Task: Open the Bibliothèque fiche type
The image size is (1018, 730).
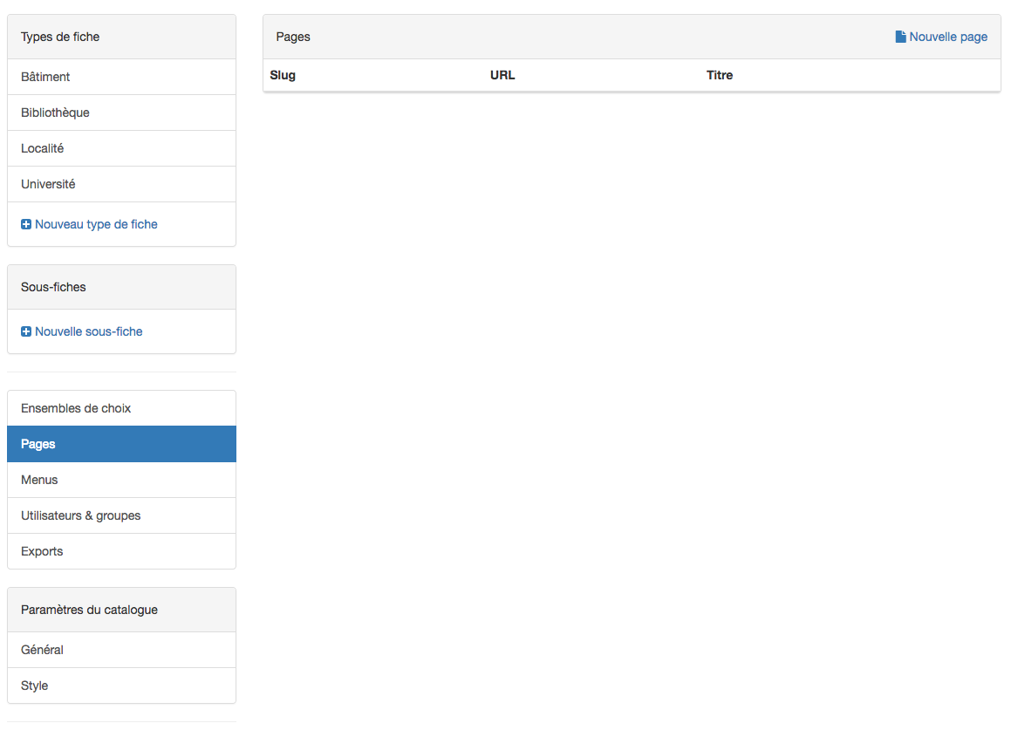Action: (x=55, y=113)
